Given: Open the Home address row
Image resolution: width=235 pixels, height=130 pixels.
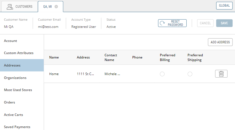Looking at the screenshot, I should coord(54,74).
